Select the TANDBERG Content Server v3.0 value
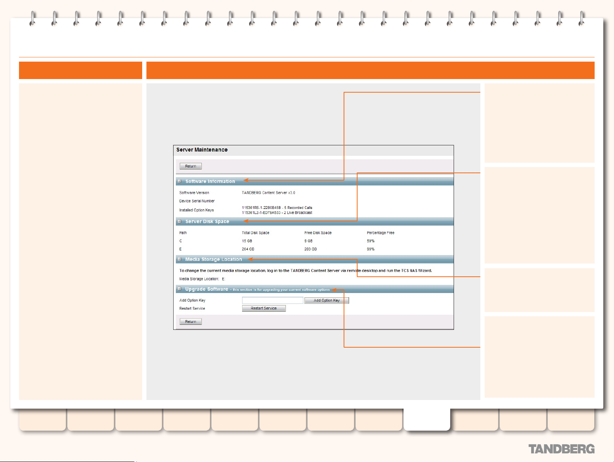This screenshot has width=614, height=462. tap(268, 193)
